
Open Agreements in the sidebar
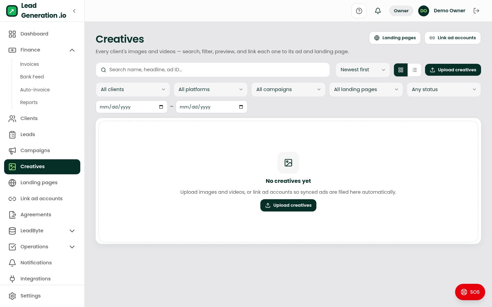(x=42, y=215)
